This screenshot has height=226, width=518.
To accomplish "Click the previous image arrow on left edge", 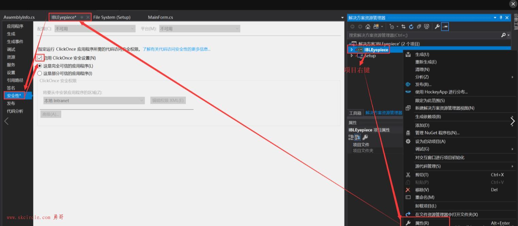I will click(6, 121).
